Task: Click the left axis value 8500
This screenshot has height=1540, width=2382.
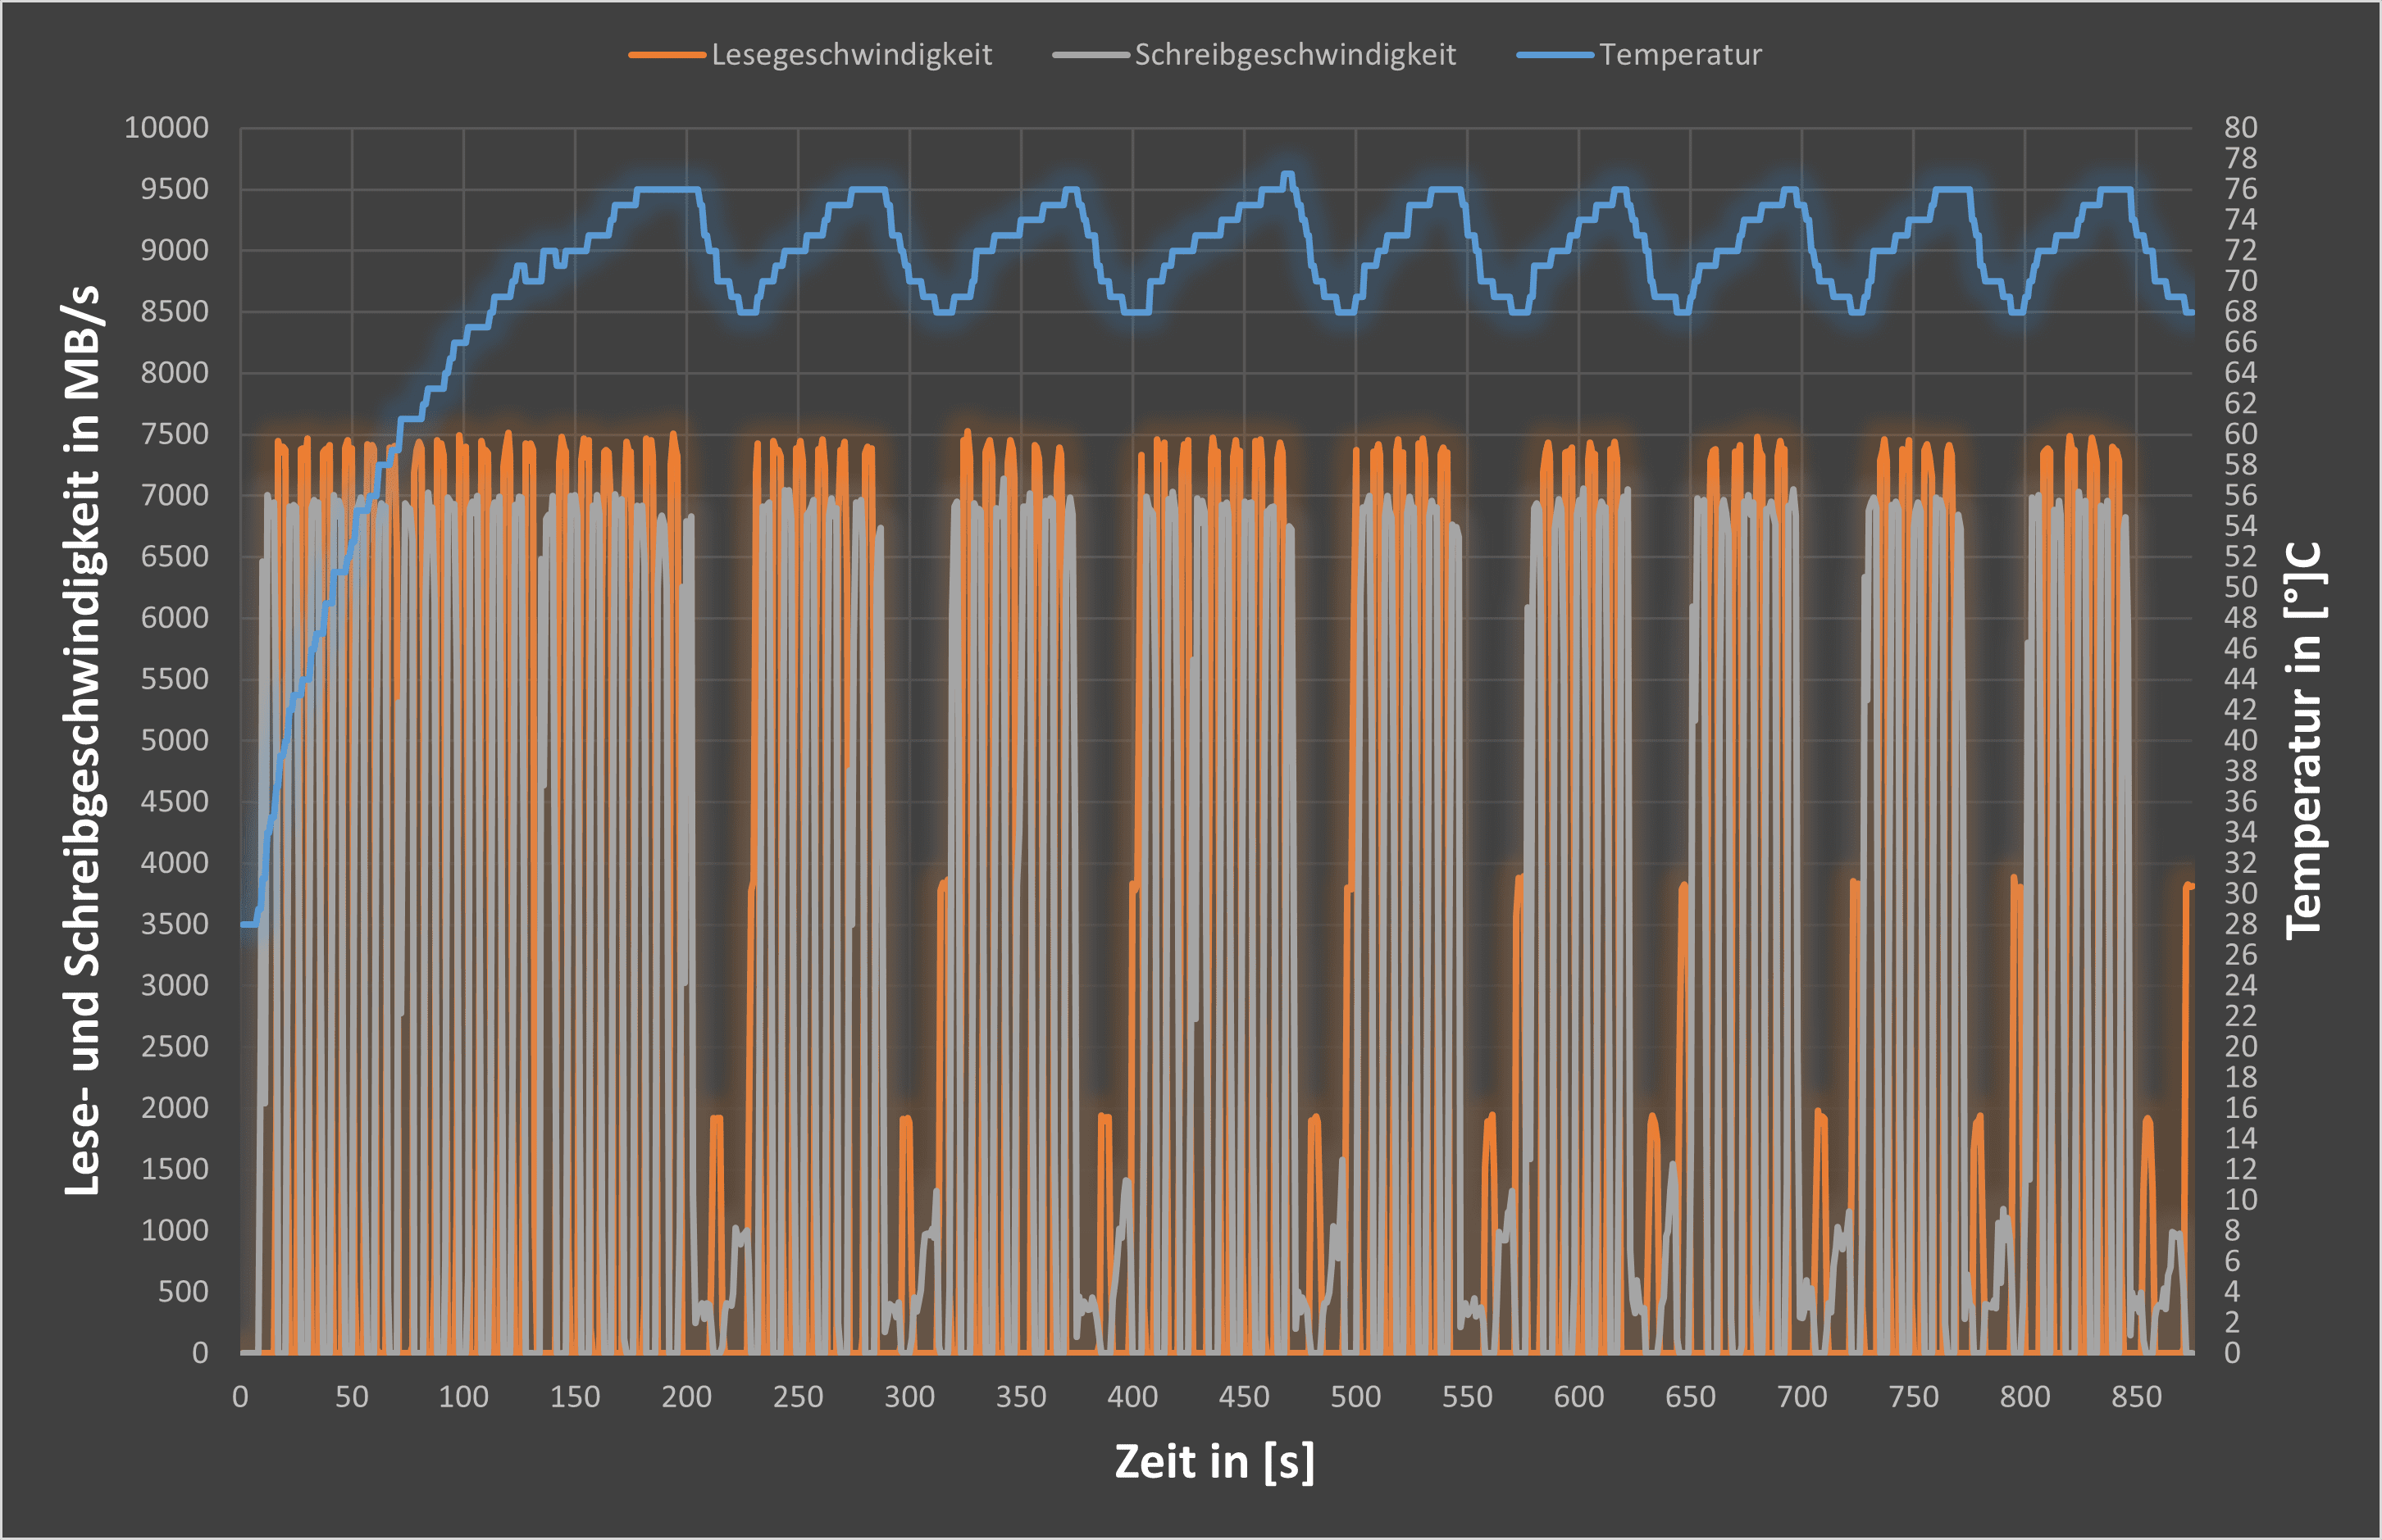Action: [174, 312]
